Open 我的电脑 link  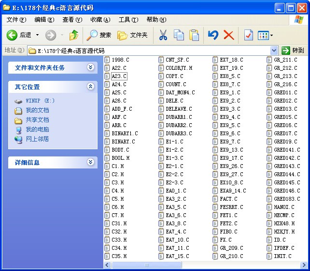37,129
